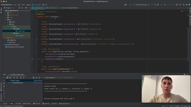Open the user account icon menu
Image resolution: width=191 pixels, height=107 pixels.
126,5
